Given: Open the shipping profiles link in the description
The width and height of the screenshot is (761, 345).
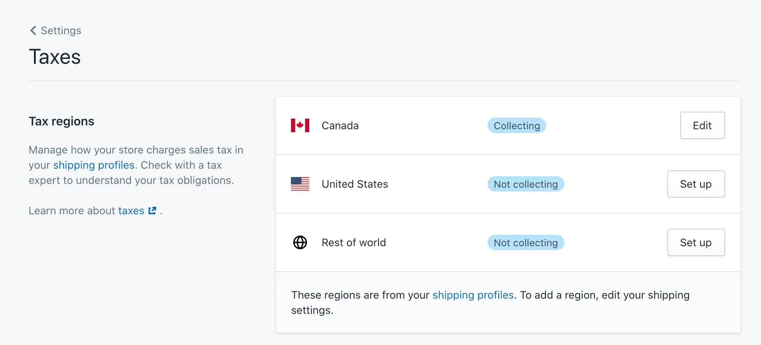Looking at the screenshot, I should pos(94,165).
